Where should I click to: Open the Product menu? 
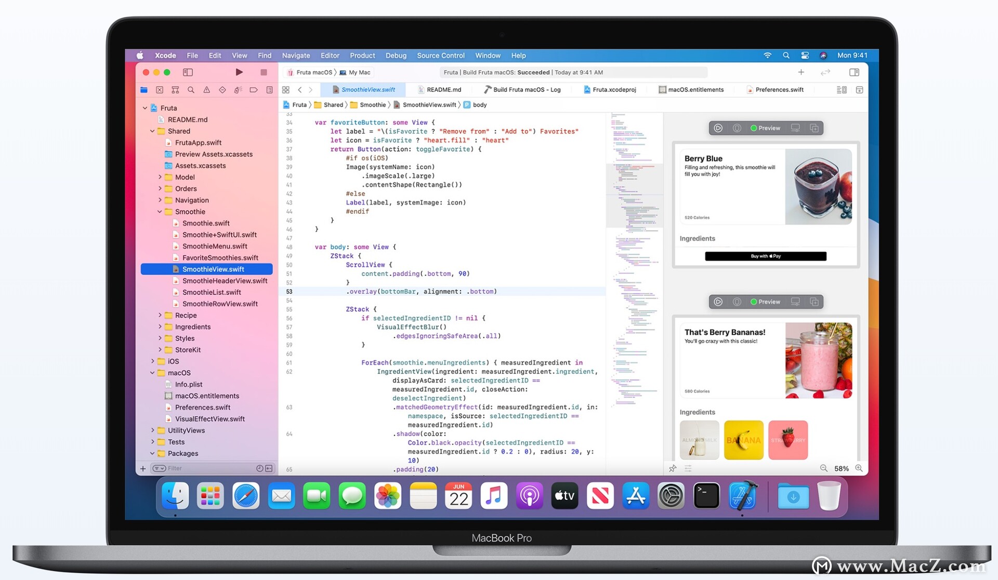click(x=362, y=56)
